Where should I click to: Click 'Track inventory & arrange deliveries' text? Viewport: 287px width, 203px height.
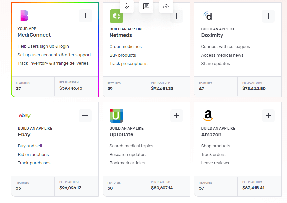[53, 63]
